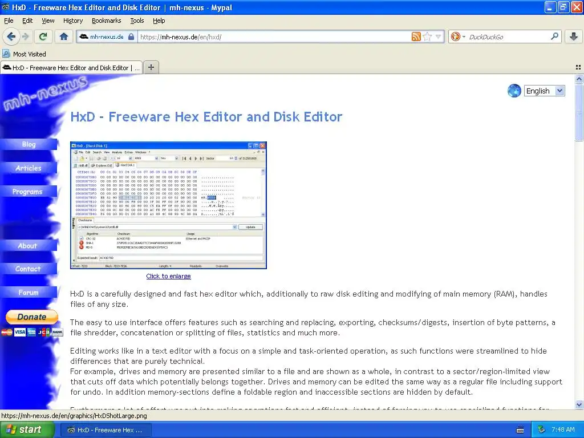Viewport: 584px width, 438px height.
Task: Click the RSS feed icon in address bar
Action: 416,36
